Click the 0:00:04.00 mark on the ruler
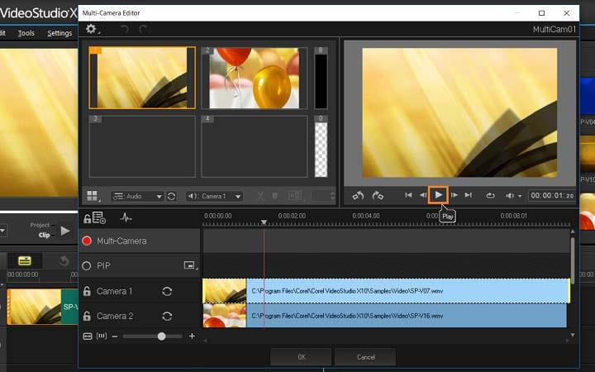Screen dimensions: 595x372 click(x=365, y=216)
